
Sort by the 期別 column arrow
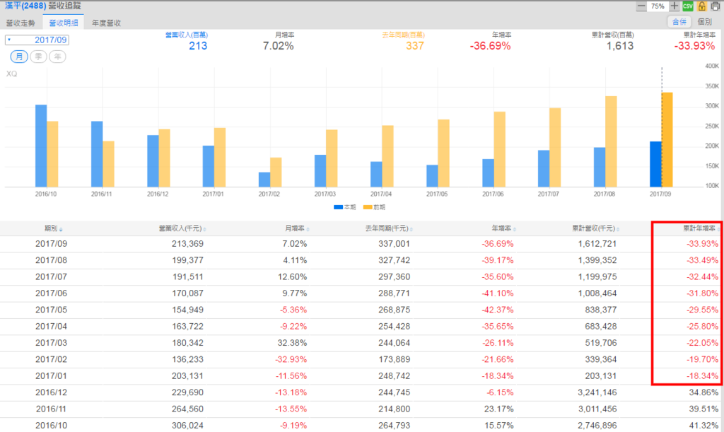click(61, 229)
